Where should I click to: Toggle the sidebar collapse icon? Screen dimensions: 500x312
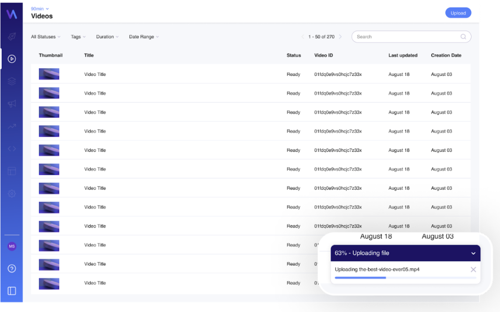click(12, 291)
